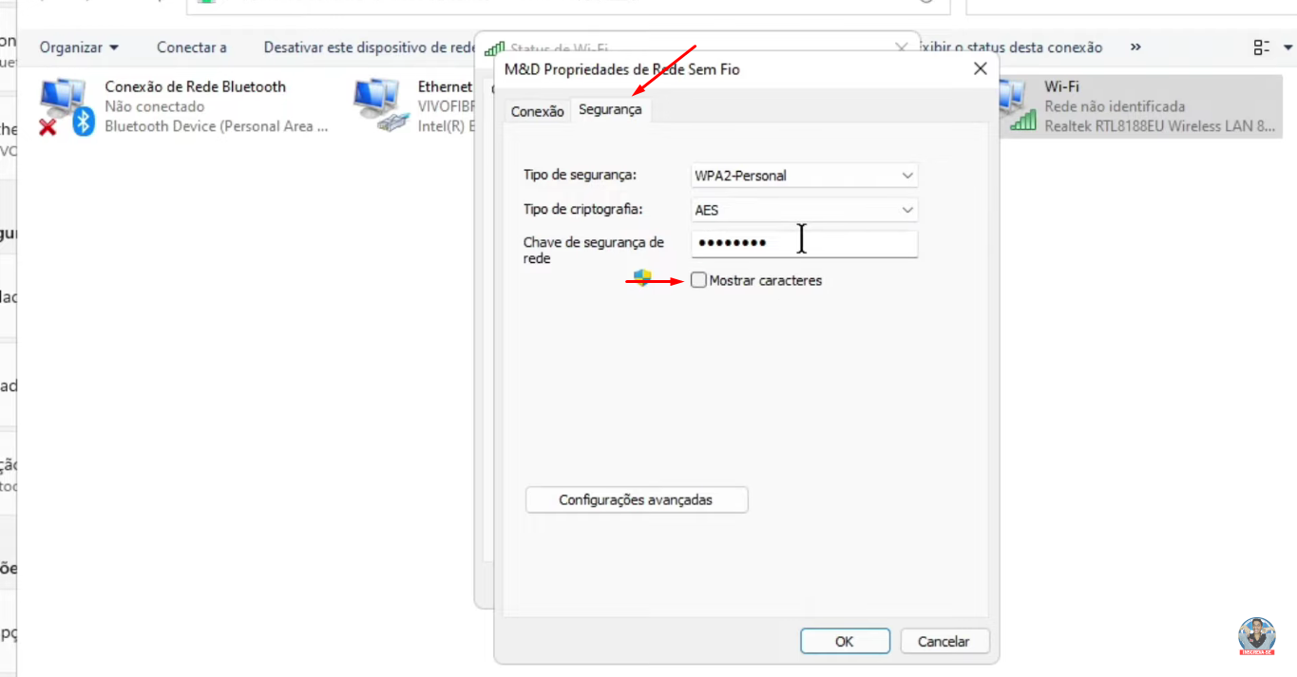Switch to the Conexão tab
1297x677 pixels.
click(x=537, y=111)
